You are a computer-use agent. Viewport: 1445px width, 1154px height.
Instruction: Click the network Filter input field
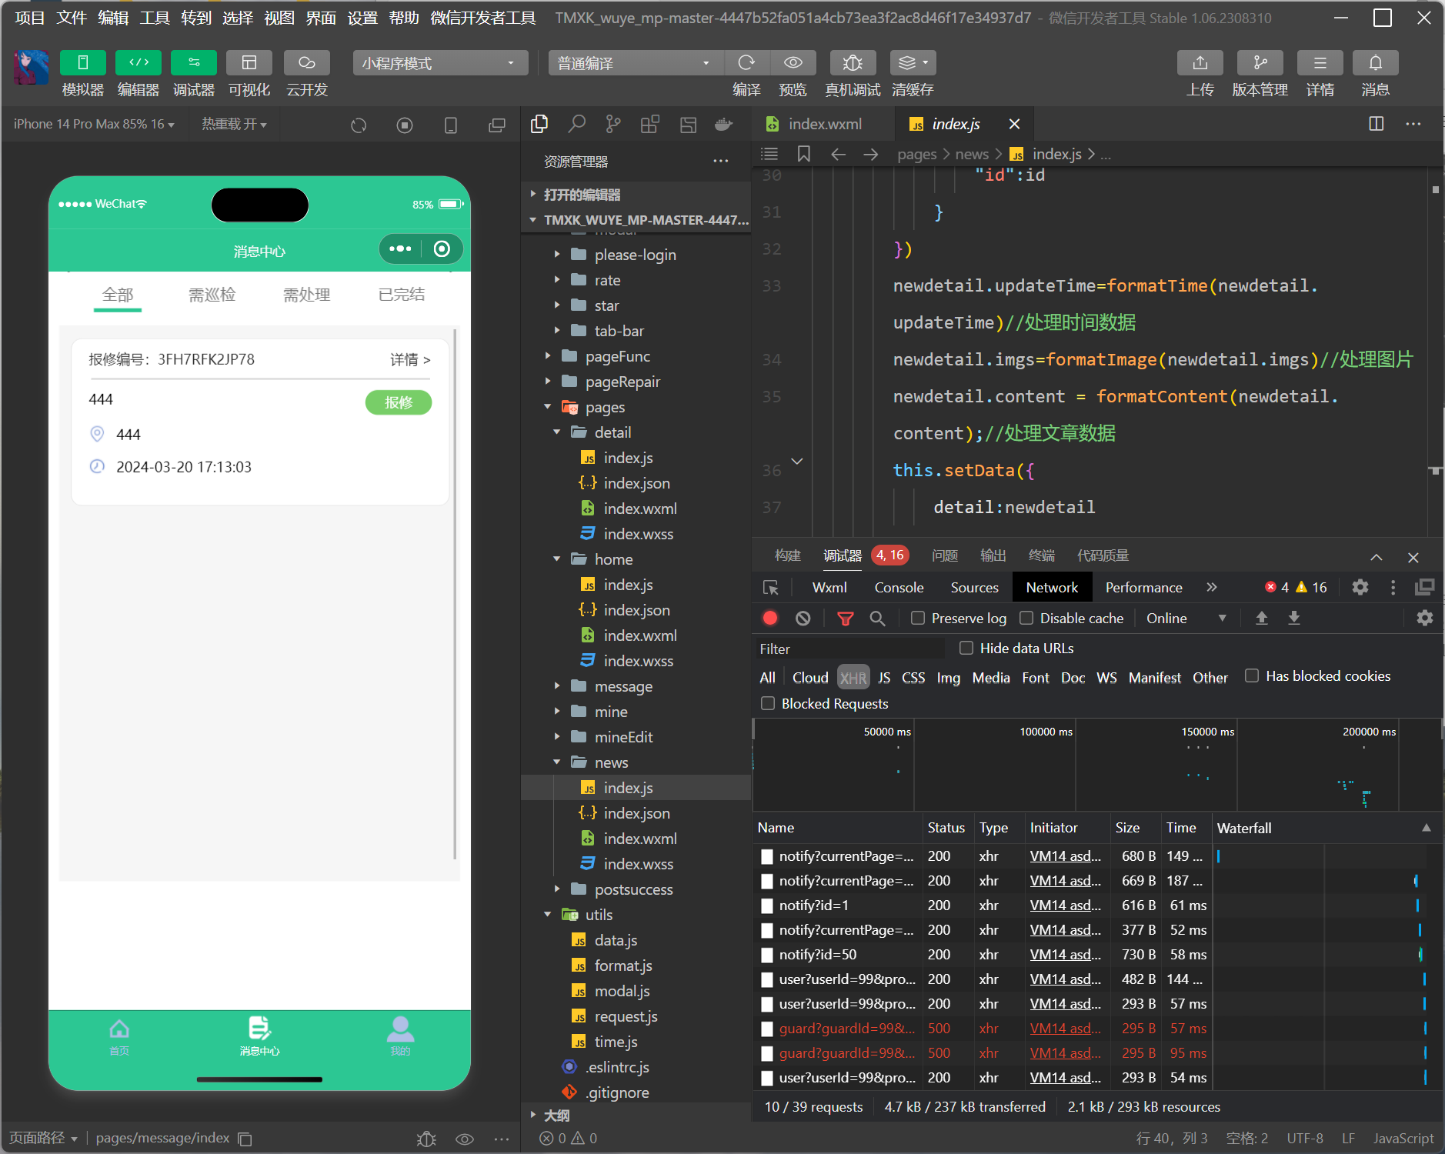pyautogui.click(x=852, y=649)
